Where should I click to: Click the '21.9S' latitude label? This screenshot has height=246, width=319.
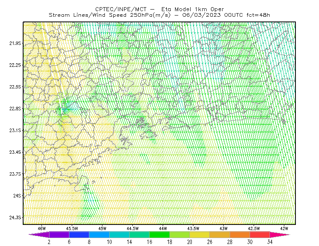(x=15, y=43)
